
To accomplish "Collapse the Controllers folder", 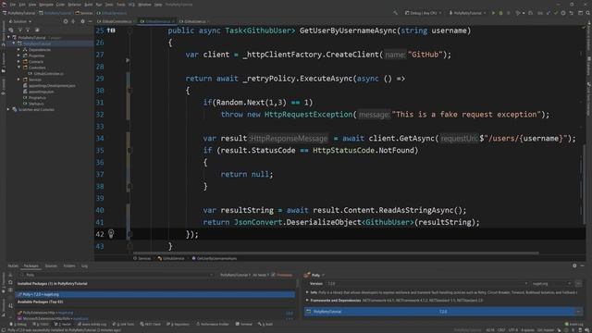I will tap(18, 68).
